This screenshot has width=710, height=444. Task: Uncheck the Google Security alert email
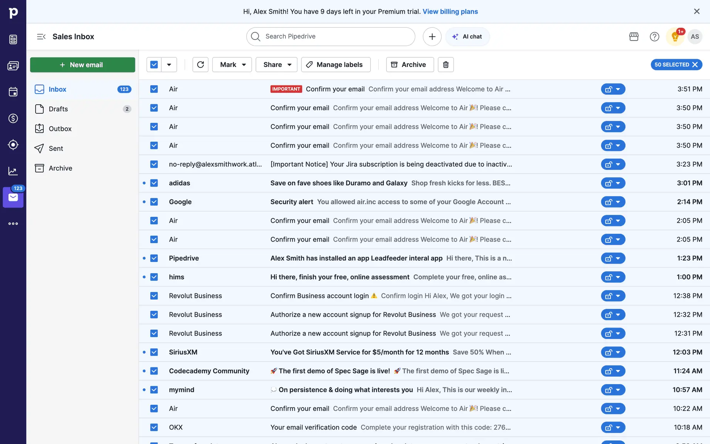(154, 202)
